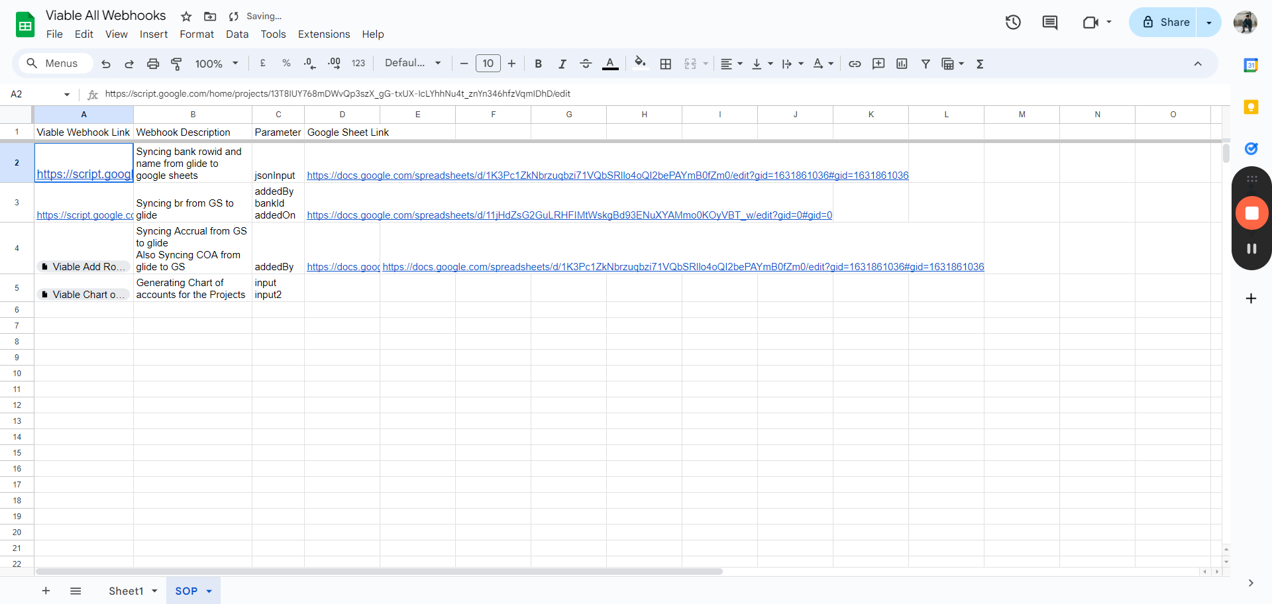Format as currency pound icon
The width and height of the screenshot is (1272, 604).
point(263,63)
